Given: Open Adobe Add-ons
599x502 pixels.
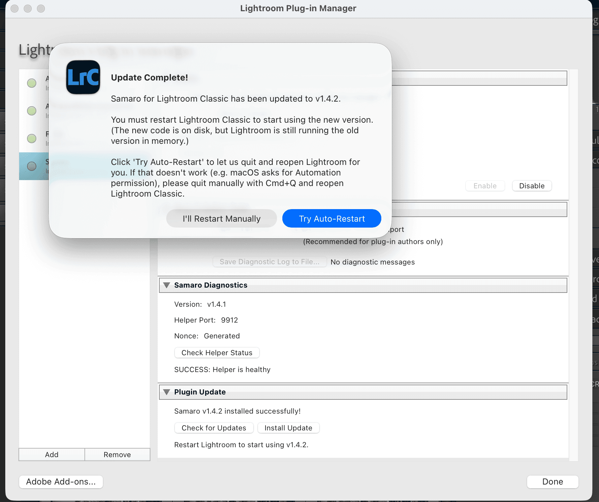Looking at the screenshot, I should point(61,482).
